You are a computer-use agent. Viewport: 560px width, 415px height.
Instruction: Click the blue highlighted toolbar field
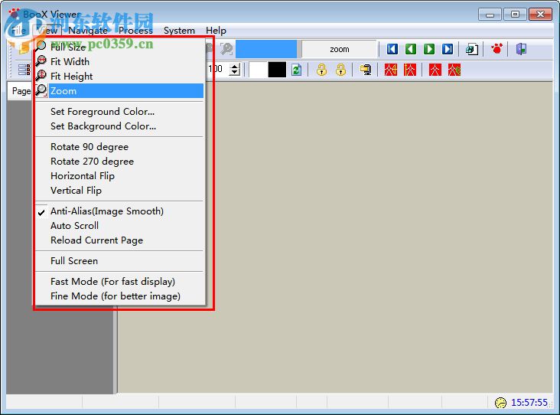[x=266, y=49]
